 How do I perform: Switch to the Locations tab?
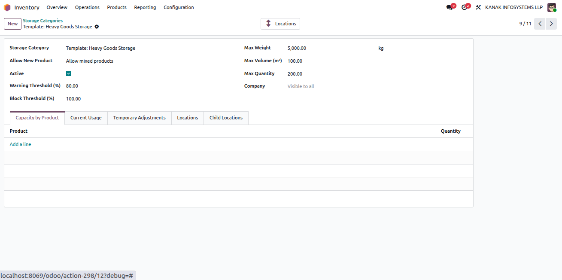pos(188,118)
